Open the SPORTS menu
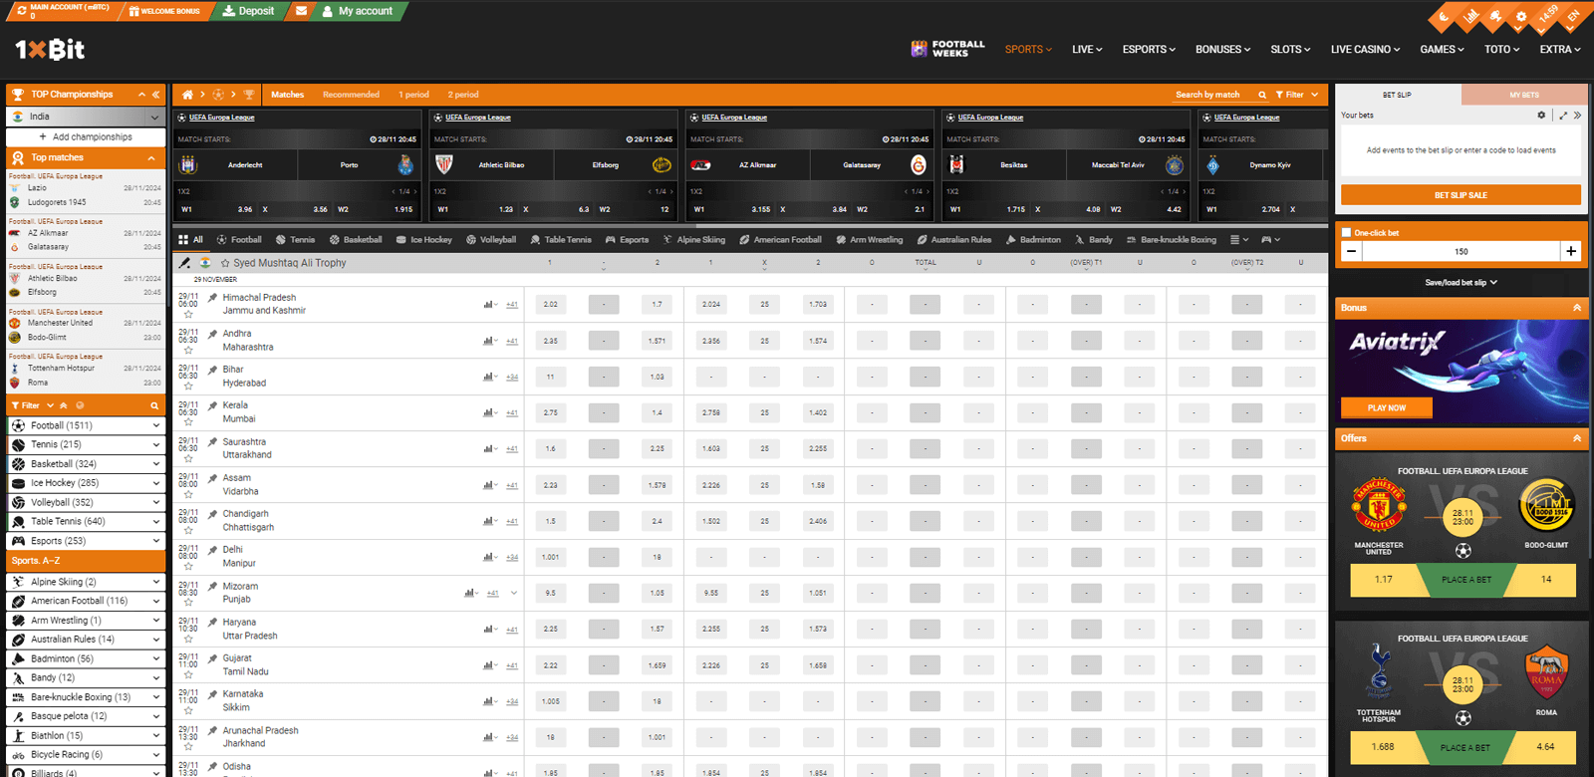The image size is (1594, 777). click(x=1028, y=49)
